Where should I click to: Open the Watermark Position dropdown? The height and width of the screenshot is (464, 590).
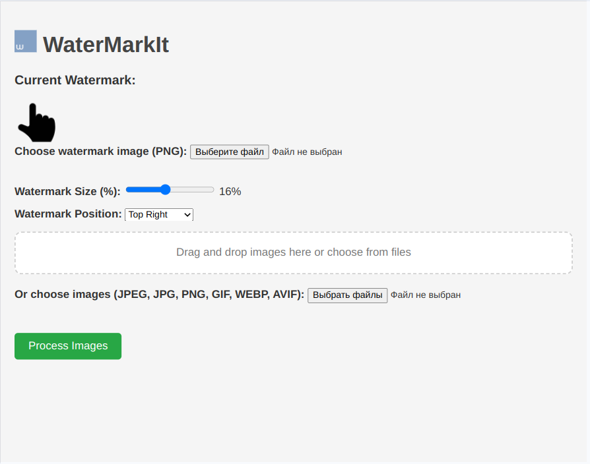[x=158, y=214]
